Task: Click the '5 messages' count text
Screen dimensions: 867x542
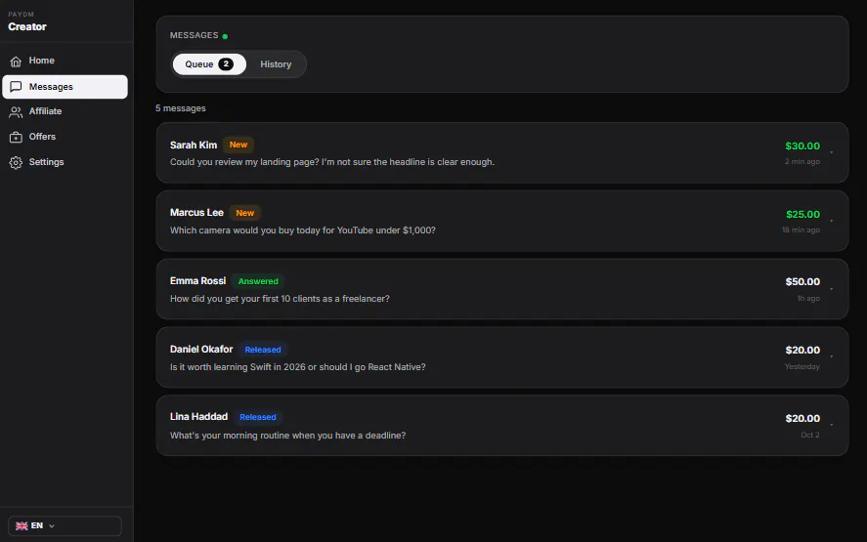Action: click(180, 108)
